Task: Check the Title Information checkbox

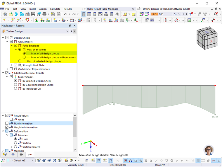Action: click(7, 123)
